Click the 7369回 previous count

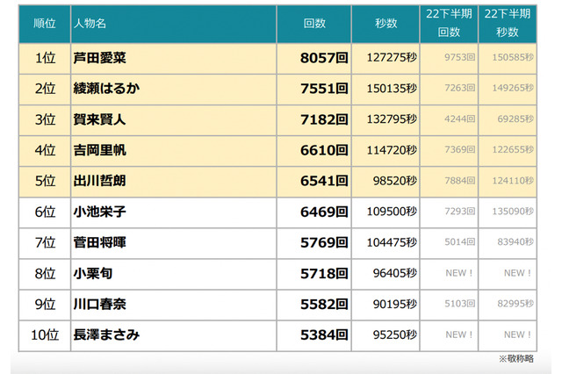point(460,149)
